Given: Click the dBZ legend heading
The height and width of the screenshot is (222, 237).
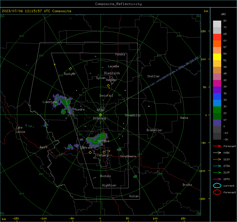Looking at the screenshot, I should point(223,14).
